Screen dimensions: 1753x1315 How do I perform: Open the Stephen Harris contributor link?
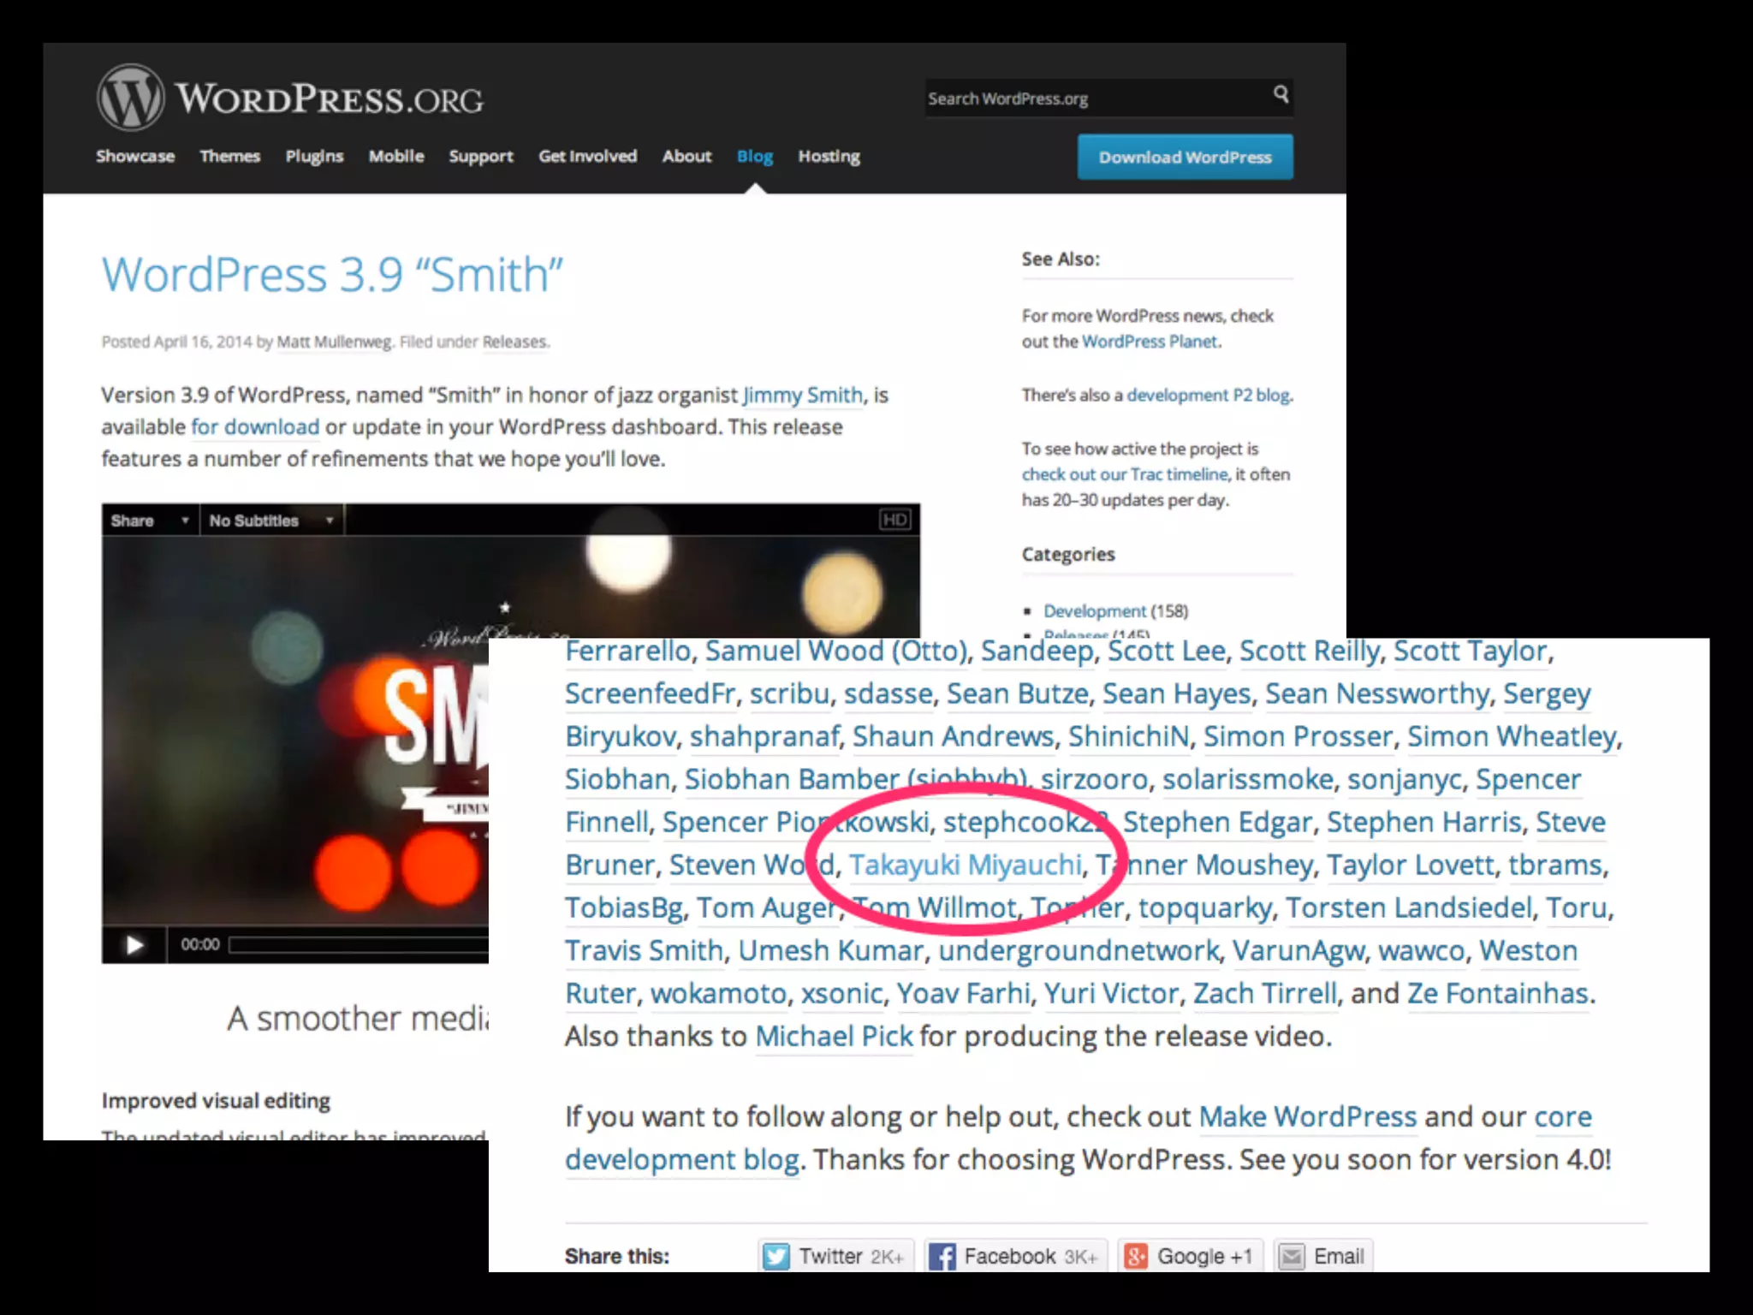1424,822
